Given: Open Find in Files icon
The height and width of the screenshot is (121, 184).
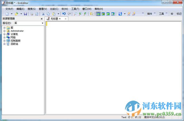Looking at the screenshot, I should click(92, 14).
